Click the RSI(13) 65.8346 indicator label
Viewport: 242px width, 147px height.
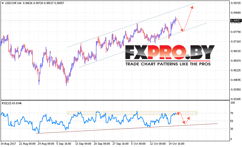click(x=12, y=103)
